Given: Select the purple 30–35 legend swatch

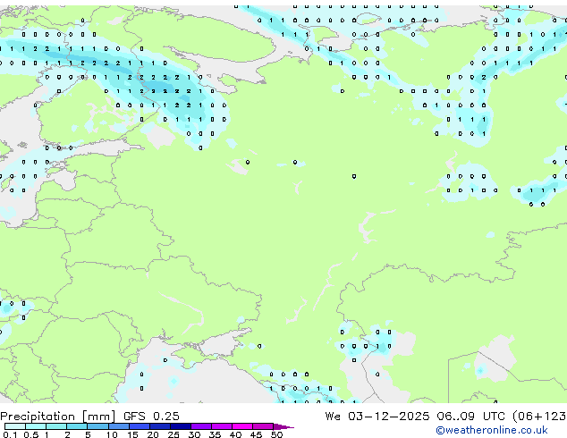Looking at the screenshot, I should click(200, 426).
